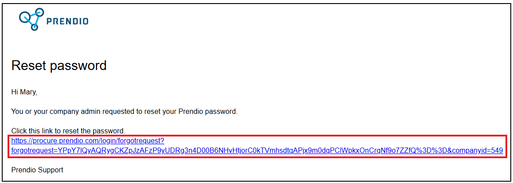
Task: Click the small bottom circle of logo
Action: (34, 27)
